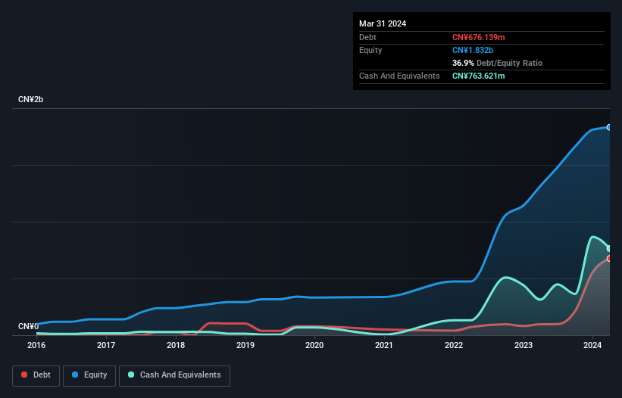Click the Debt label in tooltip
Viewport: 622px width, 398px height.
367,37
